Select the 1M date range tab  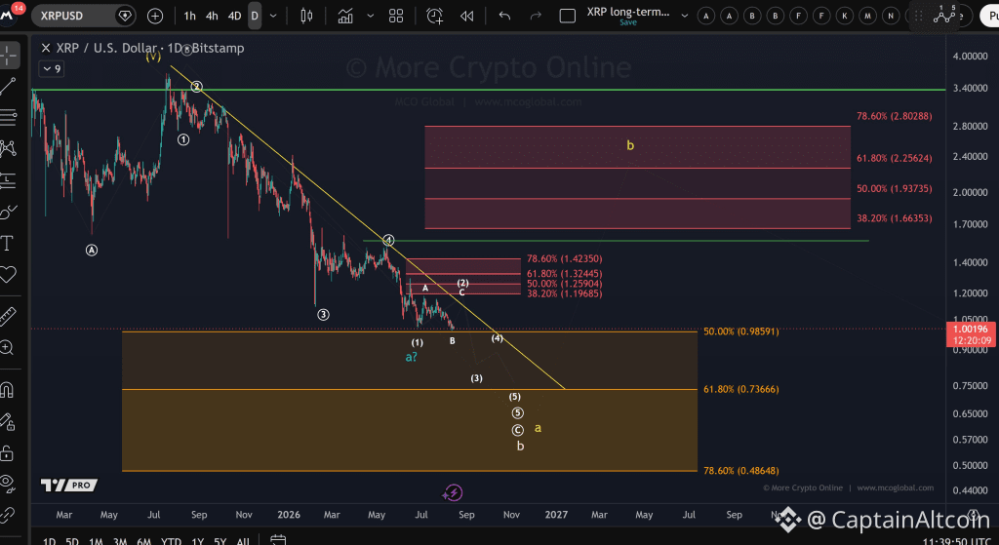point(96,541)
